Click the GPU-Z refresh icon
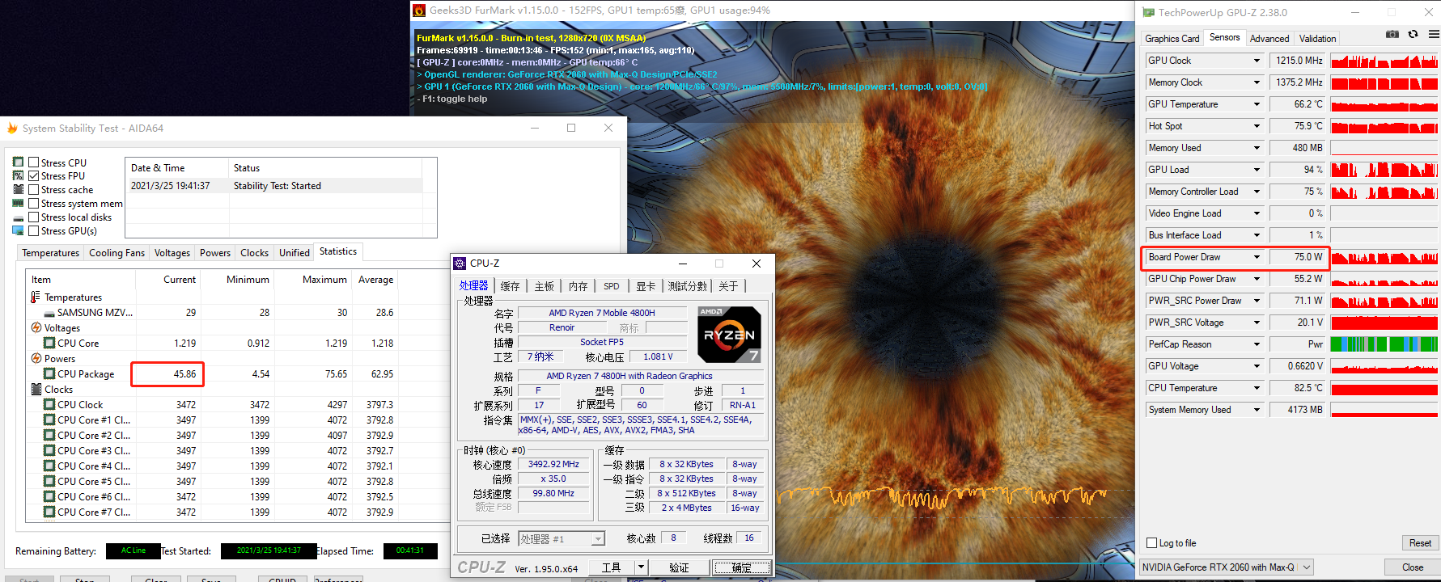The height and width of the screenshot is (582, 1441). click(1413, 35)
